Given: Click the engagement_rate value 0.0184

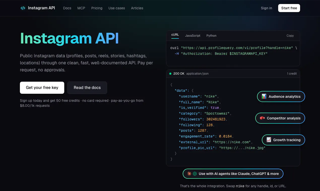Looking at the screenshot, I should pyautogui.click(x=226, y=136).
